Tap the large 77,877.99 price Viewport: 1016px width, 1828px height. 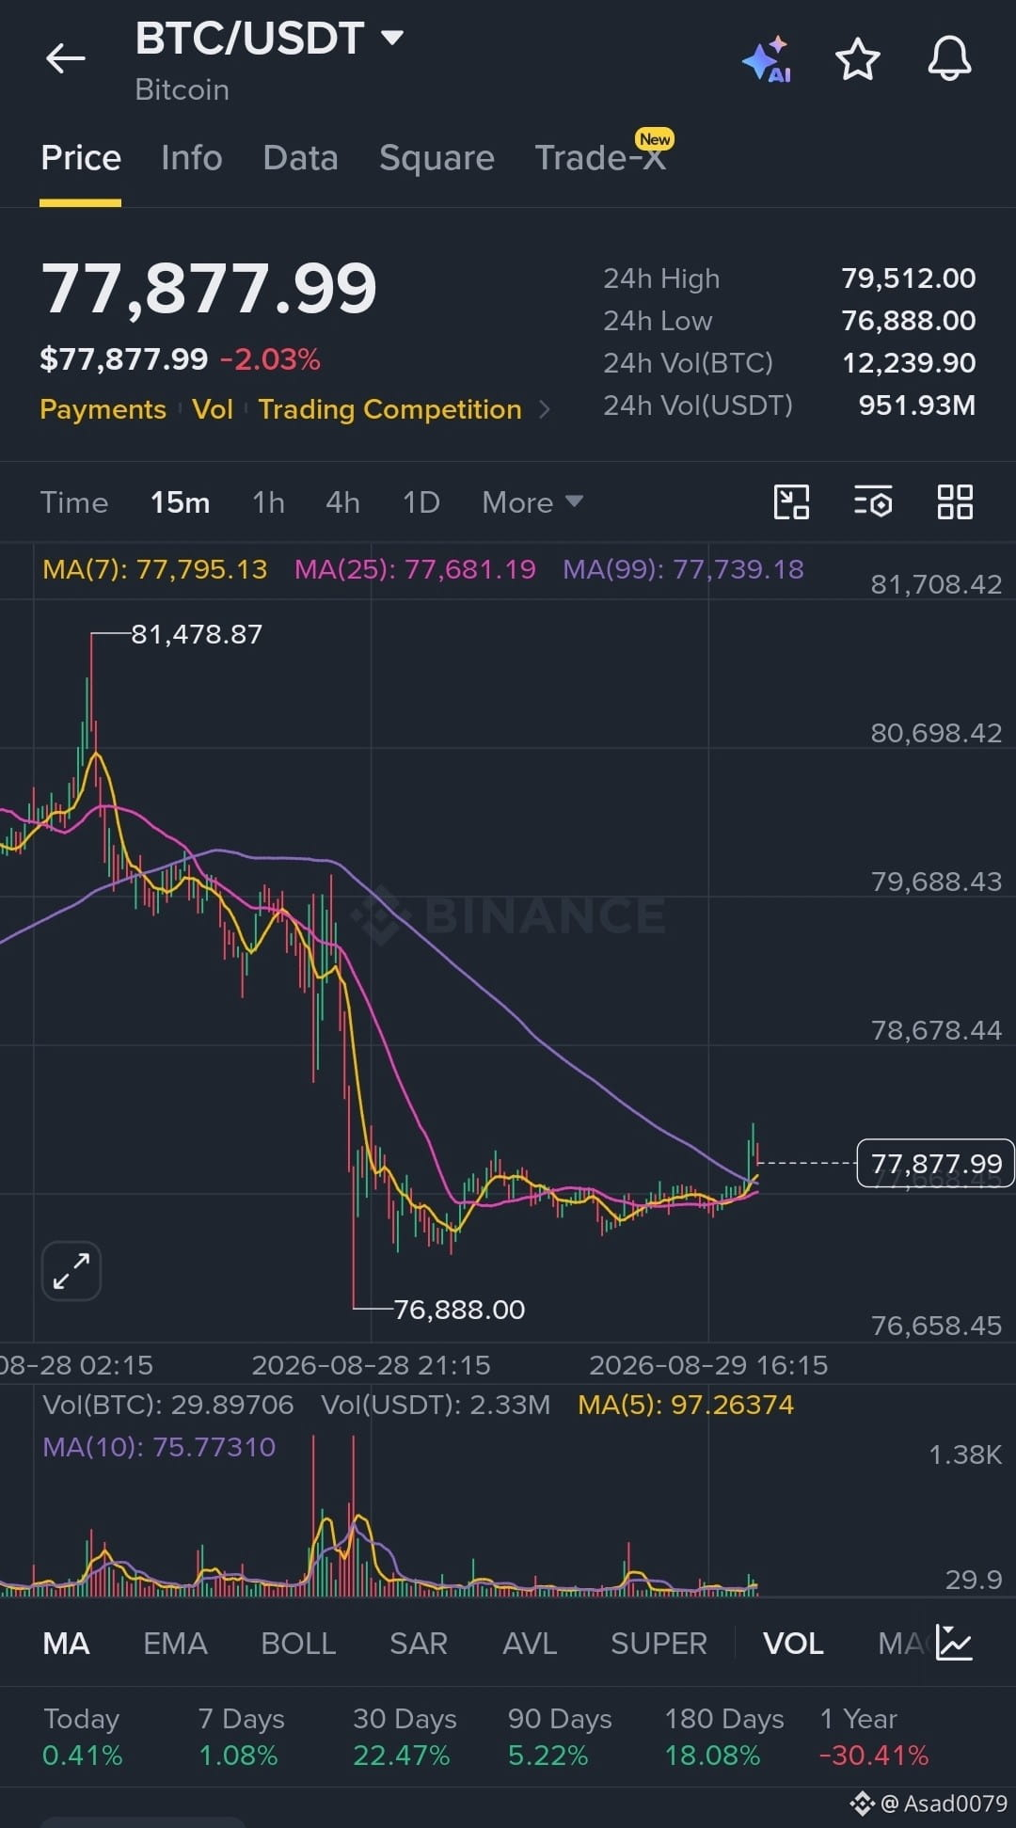[209, 288]
